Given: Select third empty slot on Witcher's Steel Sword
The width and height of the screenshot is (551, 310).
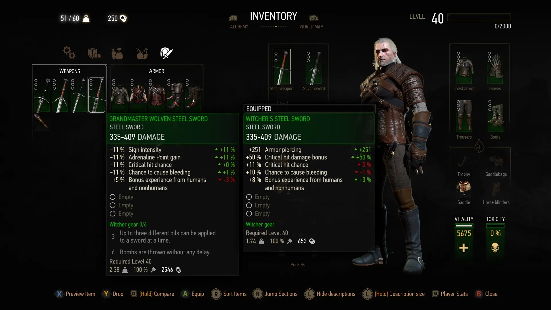Looking at the screenshot, I should 258,214.
